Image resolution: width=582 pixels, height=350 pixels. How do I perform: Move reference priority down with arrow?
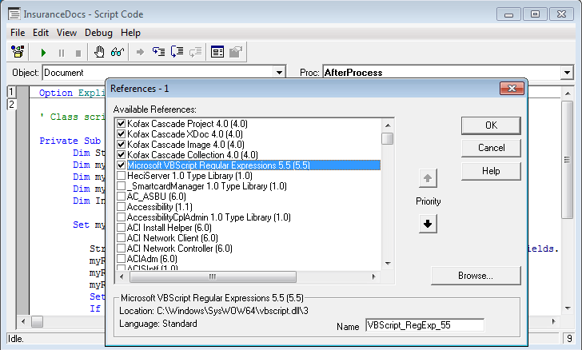428,224
